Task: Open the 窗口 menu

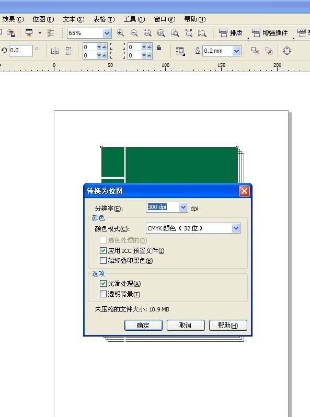Action: [165, 19]
